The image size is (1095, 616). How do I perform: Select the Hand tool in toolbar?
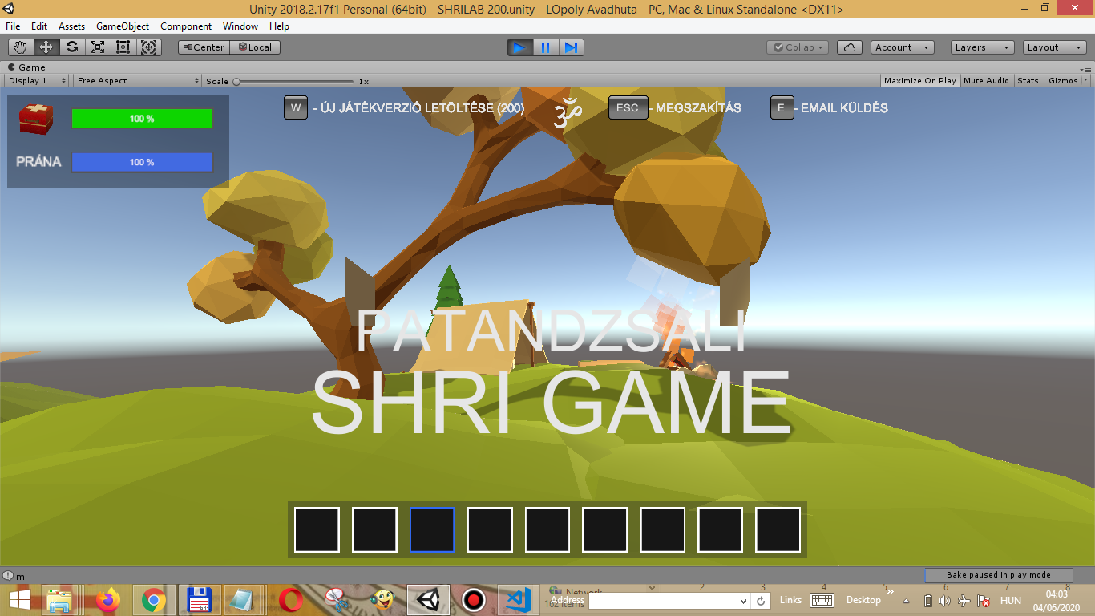21,47
